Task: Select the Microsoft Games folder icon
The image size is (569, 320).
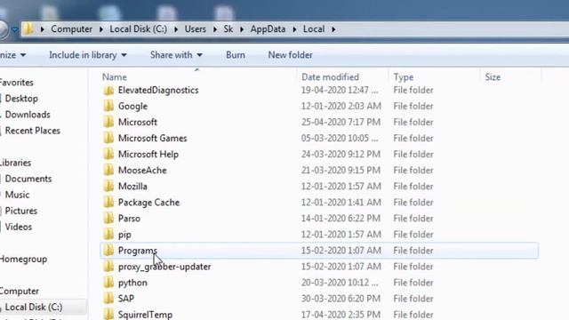Action: pyautogui.click(x=108, y=139)
